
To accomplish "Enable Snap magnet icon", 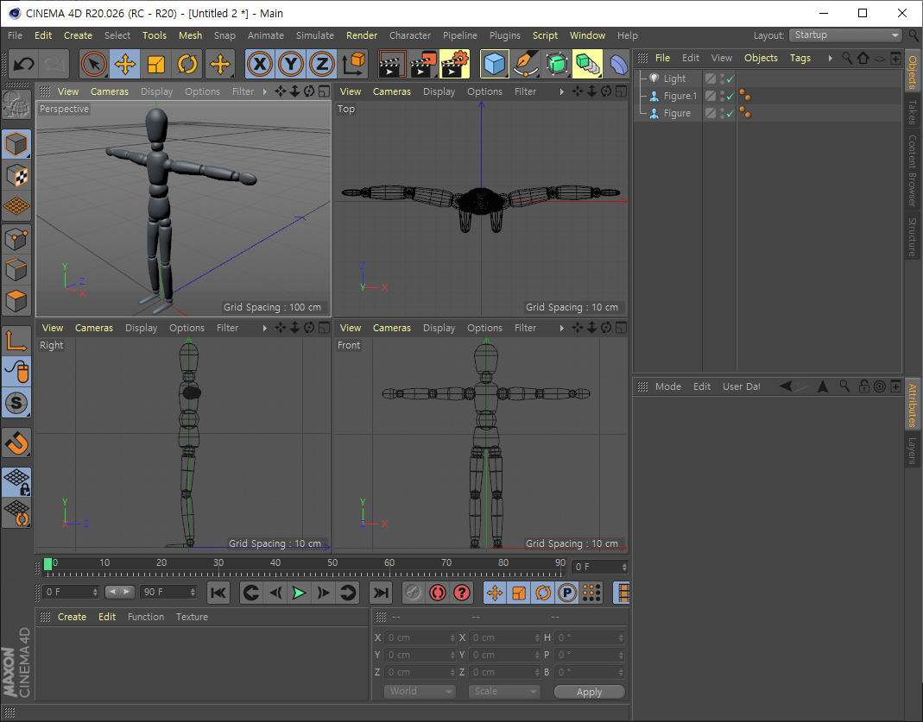I will click(x=16, y=443).
